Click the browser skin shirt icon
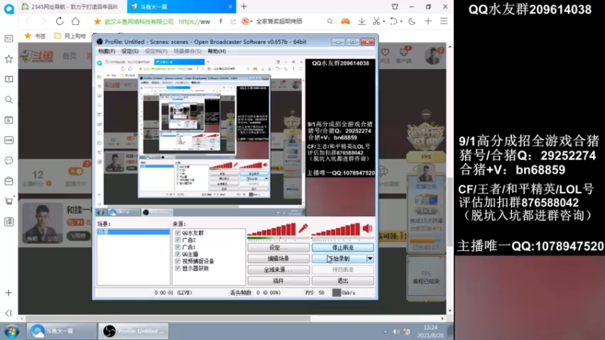This screenshot has width=605, height=340. (x=395, y=7)
